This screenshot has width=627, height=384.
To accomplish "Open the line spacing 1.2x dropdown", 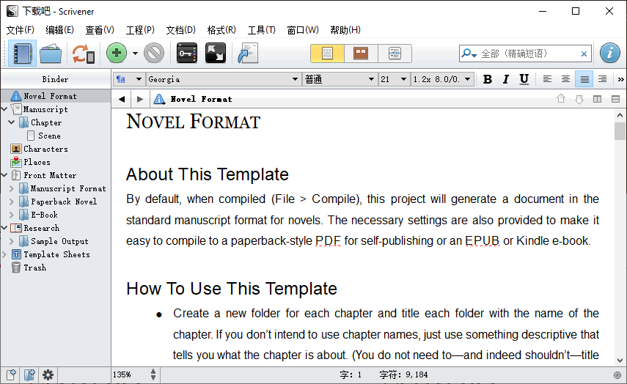I will (442, 79).
